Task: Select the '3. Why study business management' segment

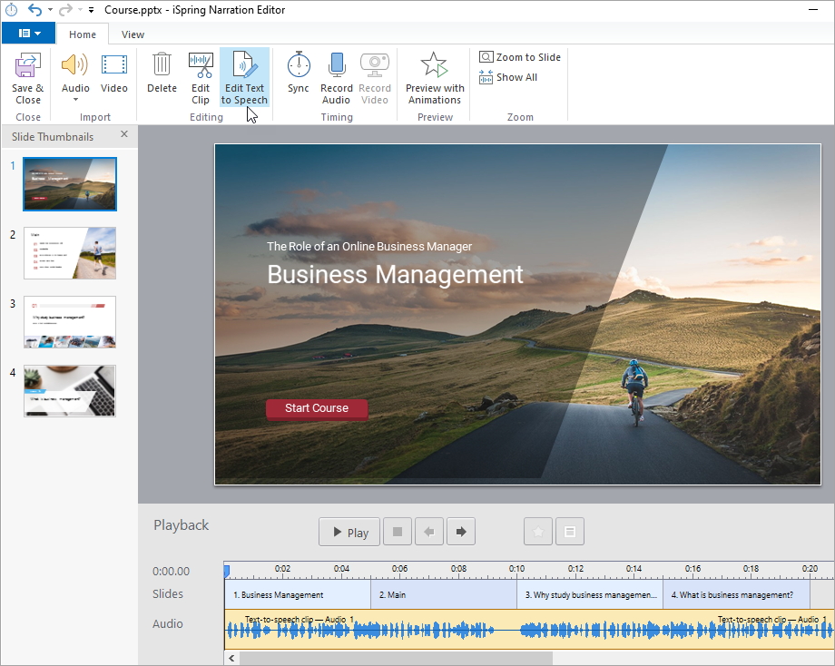Action: [x=590, y=594]
